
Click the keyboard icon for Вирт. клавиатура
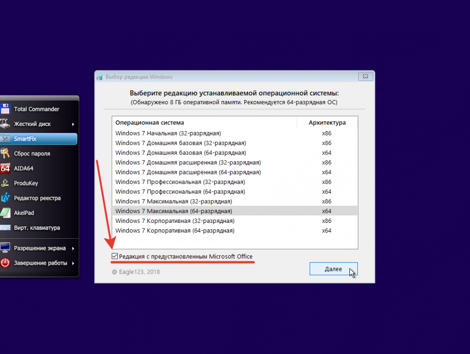(x=5, y=228)
